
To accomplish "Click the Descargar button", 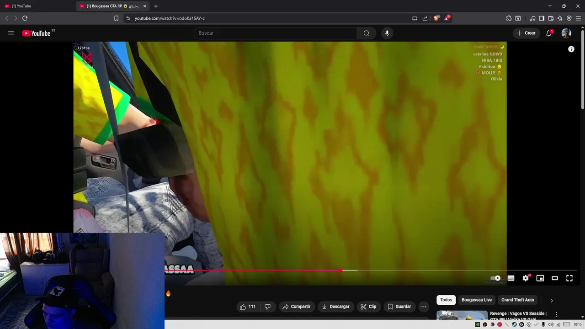I will [335, 307].
